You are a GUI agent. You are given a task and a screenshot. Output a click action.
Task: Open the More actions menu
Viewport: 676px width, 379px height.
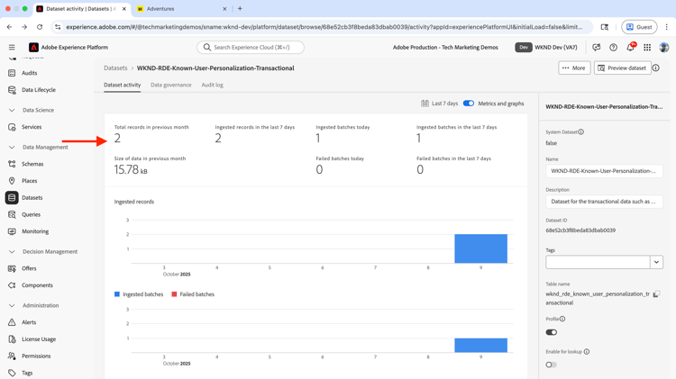(x=574, y=68)
